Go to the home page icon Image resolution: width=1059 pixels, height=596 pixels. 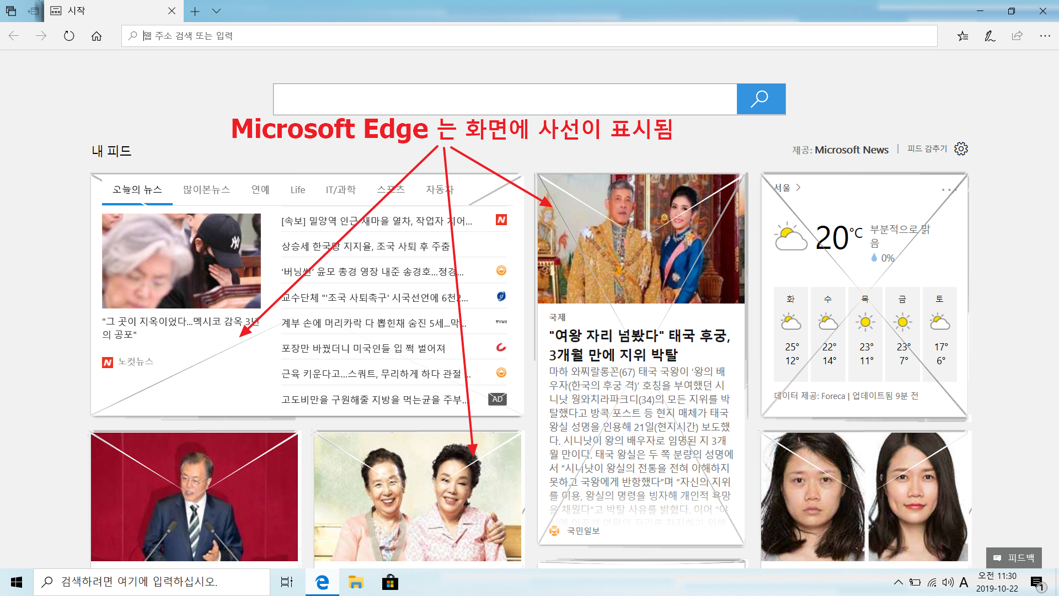(97, 36)
